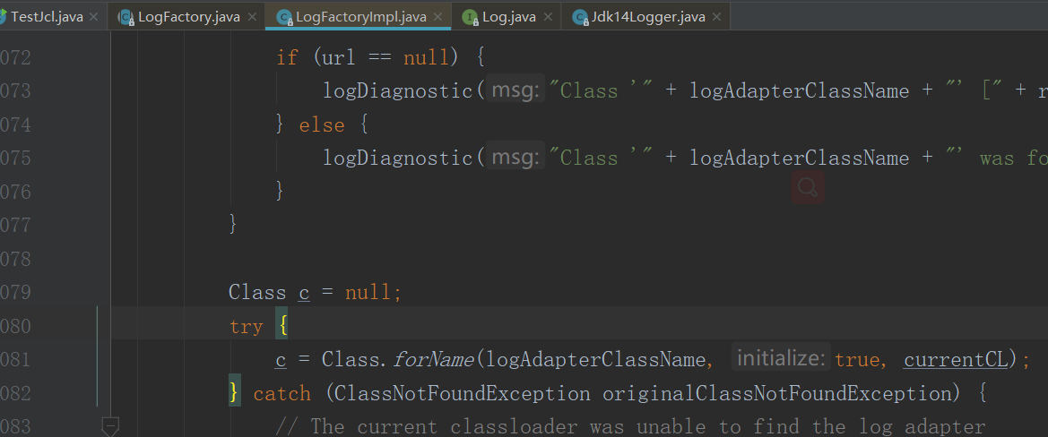
Task: Close the LogFactoryImpl.java tab
Action: point(437,17)
